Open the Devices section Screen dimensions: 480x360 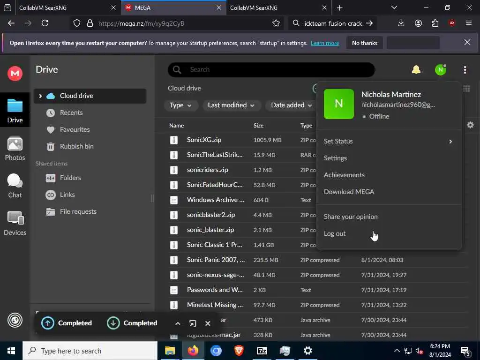tap(15, 224)
